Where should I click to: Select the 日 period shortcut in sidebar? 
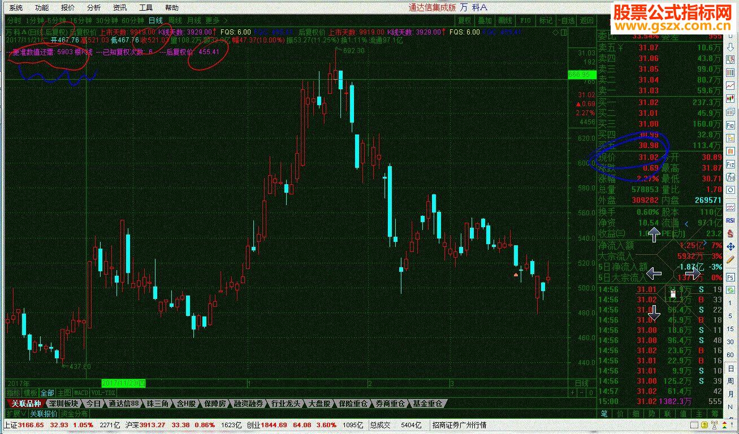[x=731, y=368]
